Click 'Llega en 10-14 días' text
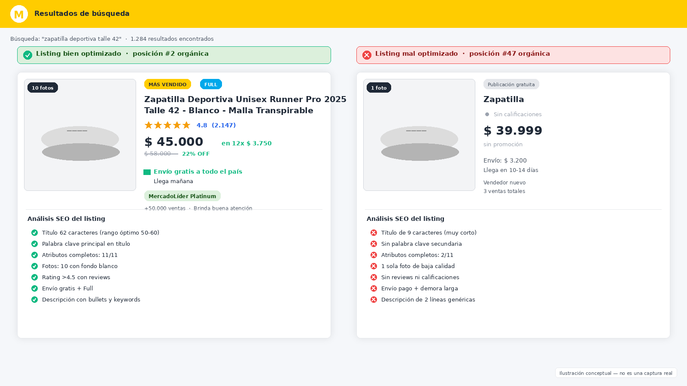This screenshot has width=687, height=386. click(x=511, y=170)
